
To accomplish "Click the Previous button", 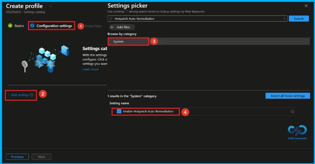I will point(17,157).
